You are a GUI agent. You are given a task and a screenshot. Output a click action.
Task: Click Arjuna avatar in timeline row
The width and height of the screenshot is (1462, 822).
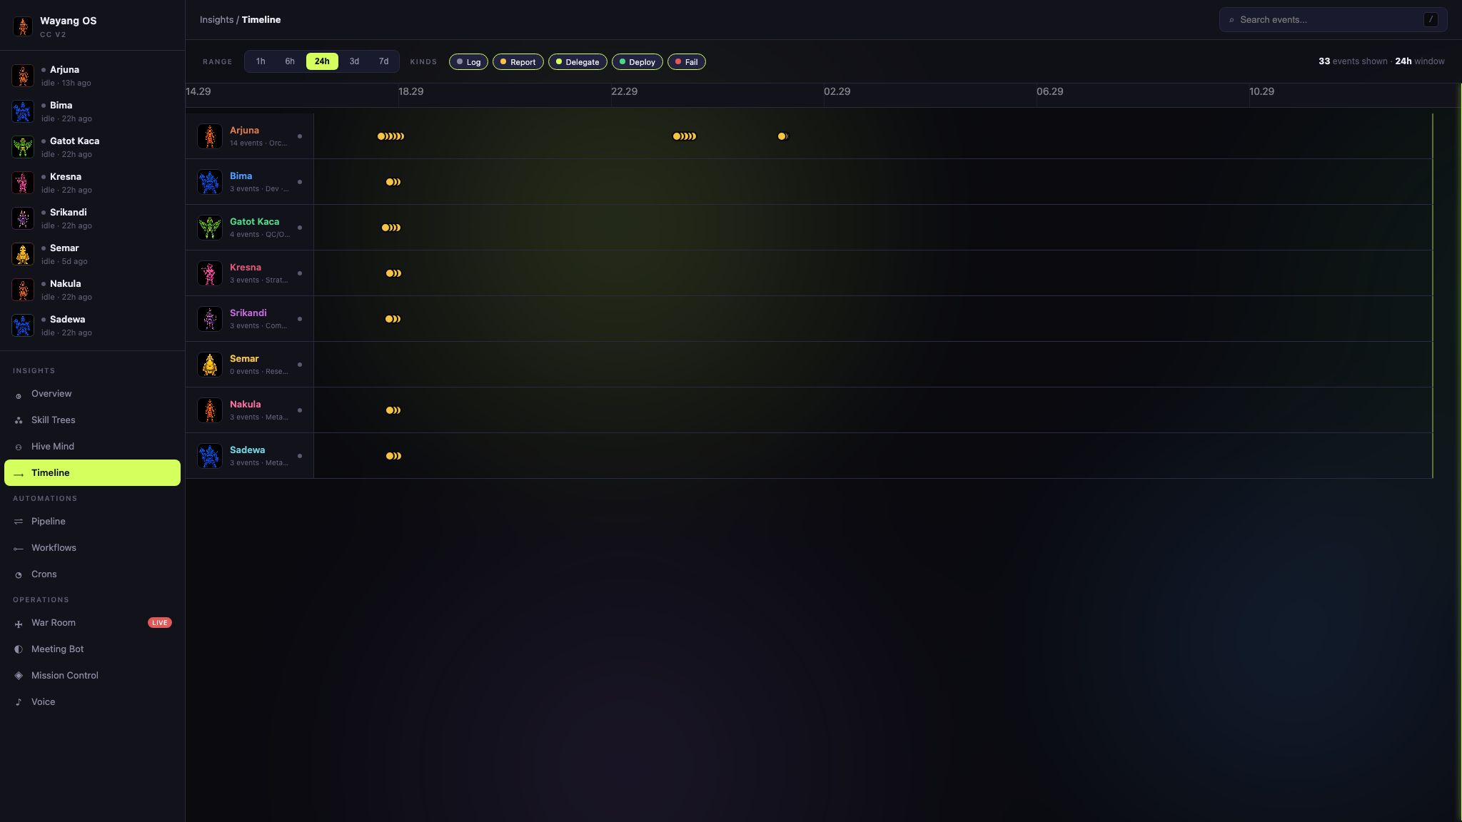coord(210,136)
